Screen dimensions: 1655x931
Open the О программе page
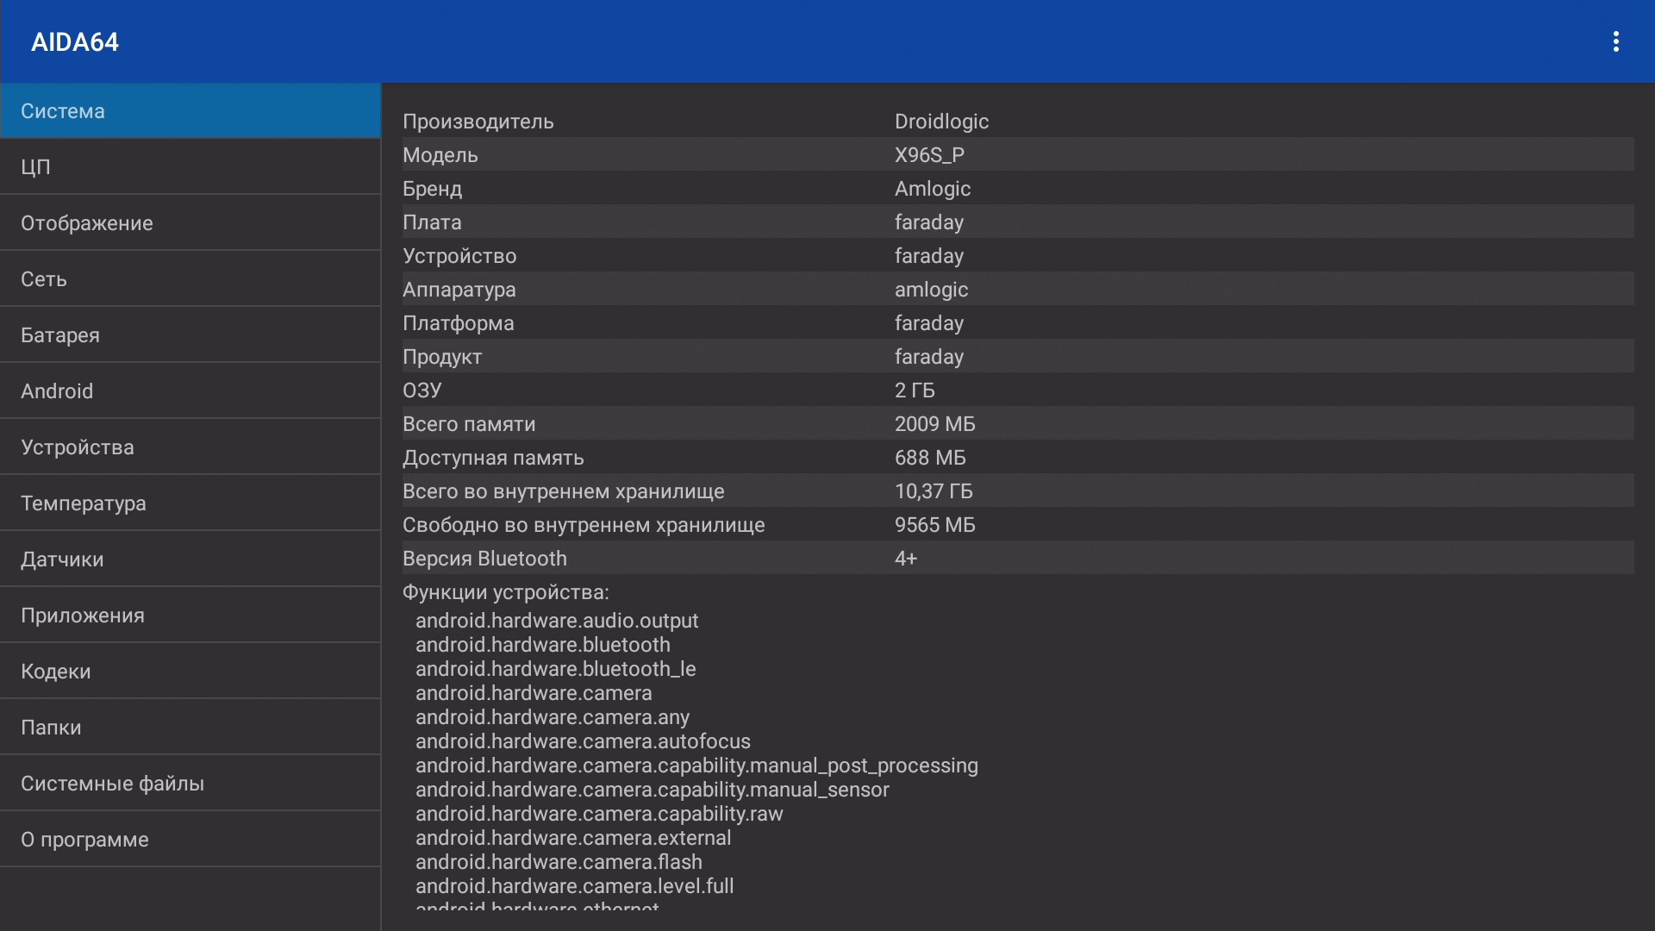(190, 840)
